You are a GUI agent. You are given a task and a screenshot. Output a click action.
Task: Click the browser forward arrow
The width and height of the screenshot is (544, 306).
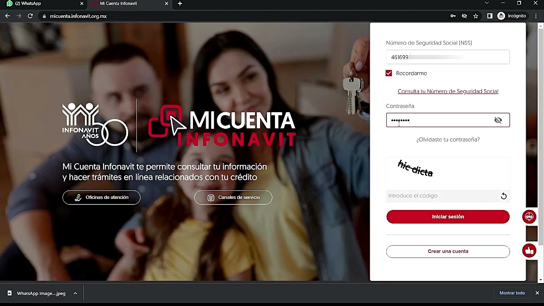(x=19, y=16)
